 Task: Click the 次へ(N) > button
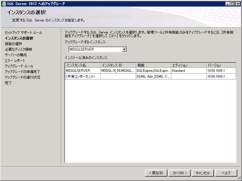click(x=179, y=173)
